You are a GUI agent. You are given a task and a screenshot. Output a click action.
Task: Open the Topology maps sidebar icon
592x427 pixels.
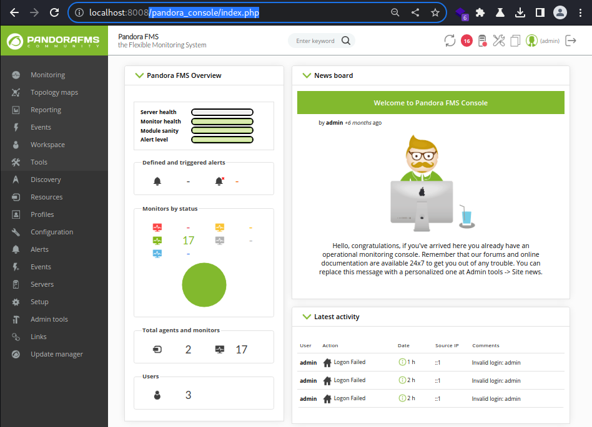pyautogui.click(x=16, y=92)
